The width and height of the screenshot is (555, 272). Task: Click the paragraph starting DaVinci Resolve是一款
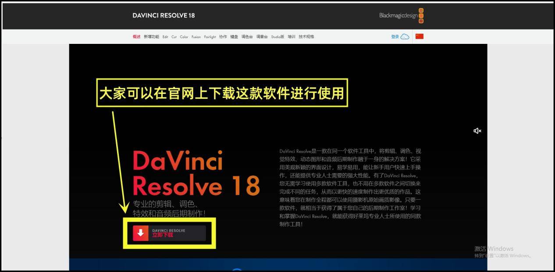click(350, 187)
